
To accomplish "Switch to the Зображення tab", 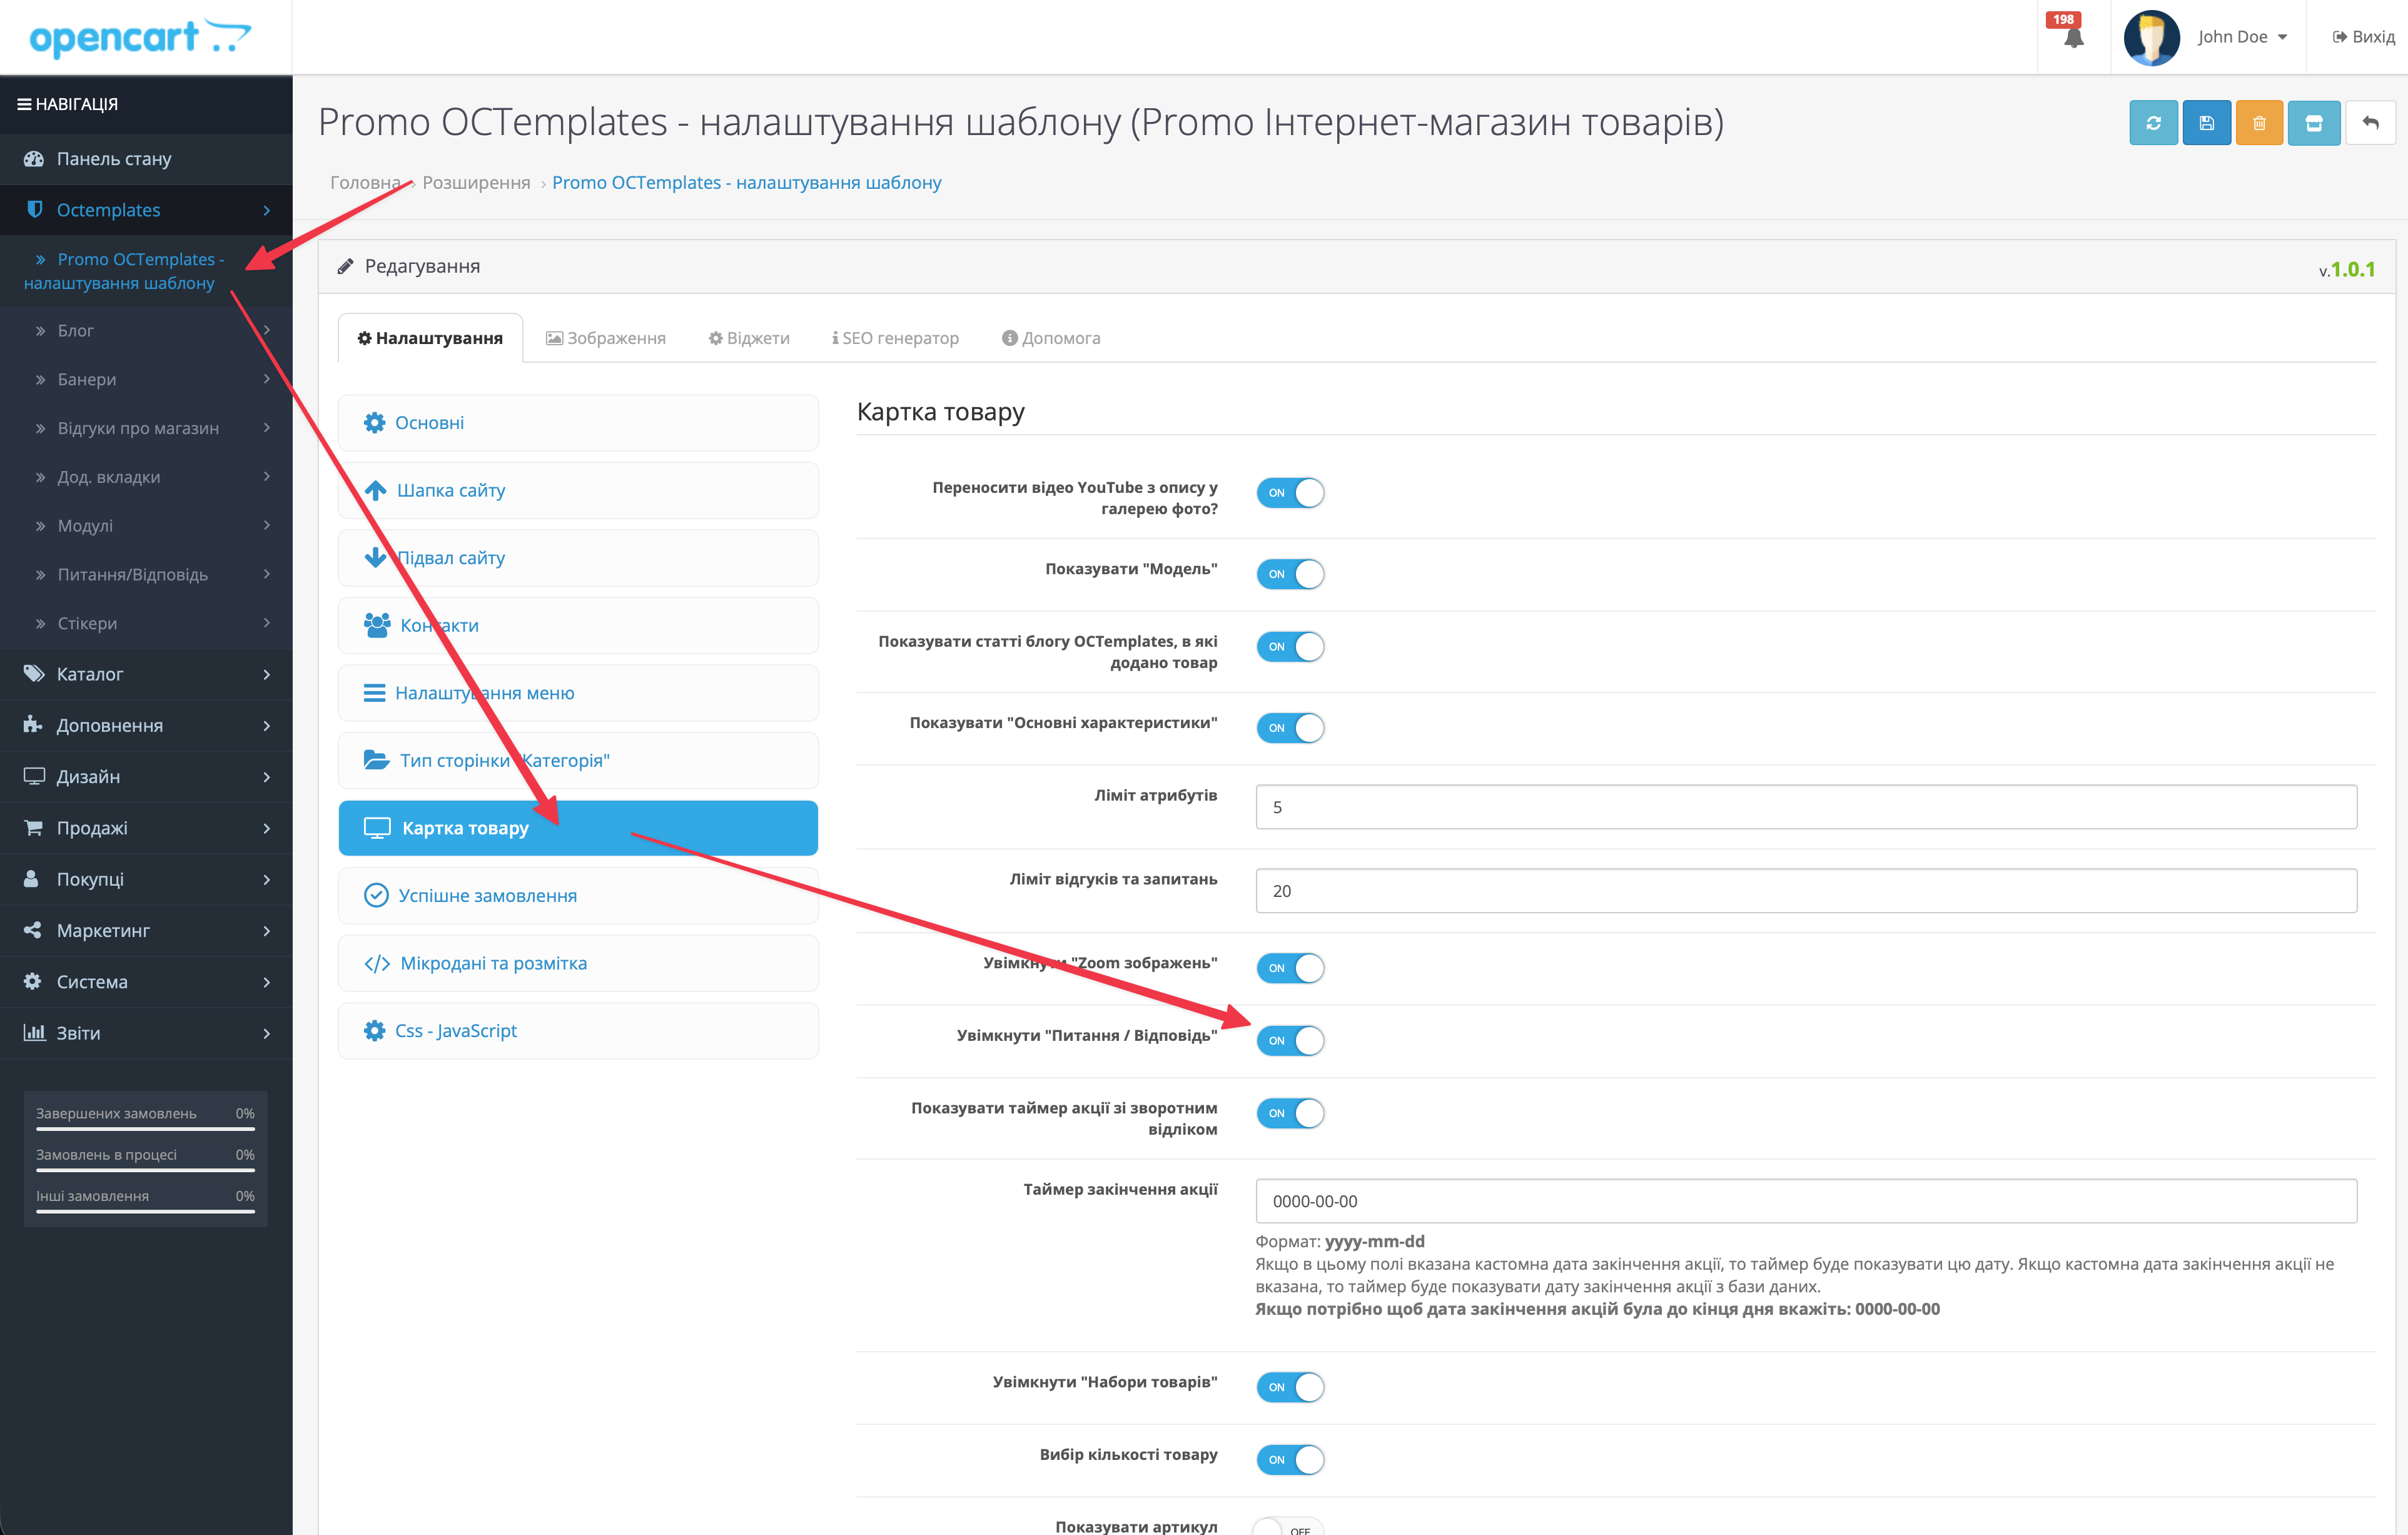I will tap(606, 338).
